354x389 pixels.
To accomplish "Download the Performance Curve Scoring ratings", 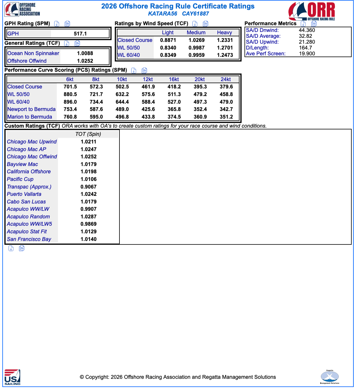I will (x=134, y=70).
